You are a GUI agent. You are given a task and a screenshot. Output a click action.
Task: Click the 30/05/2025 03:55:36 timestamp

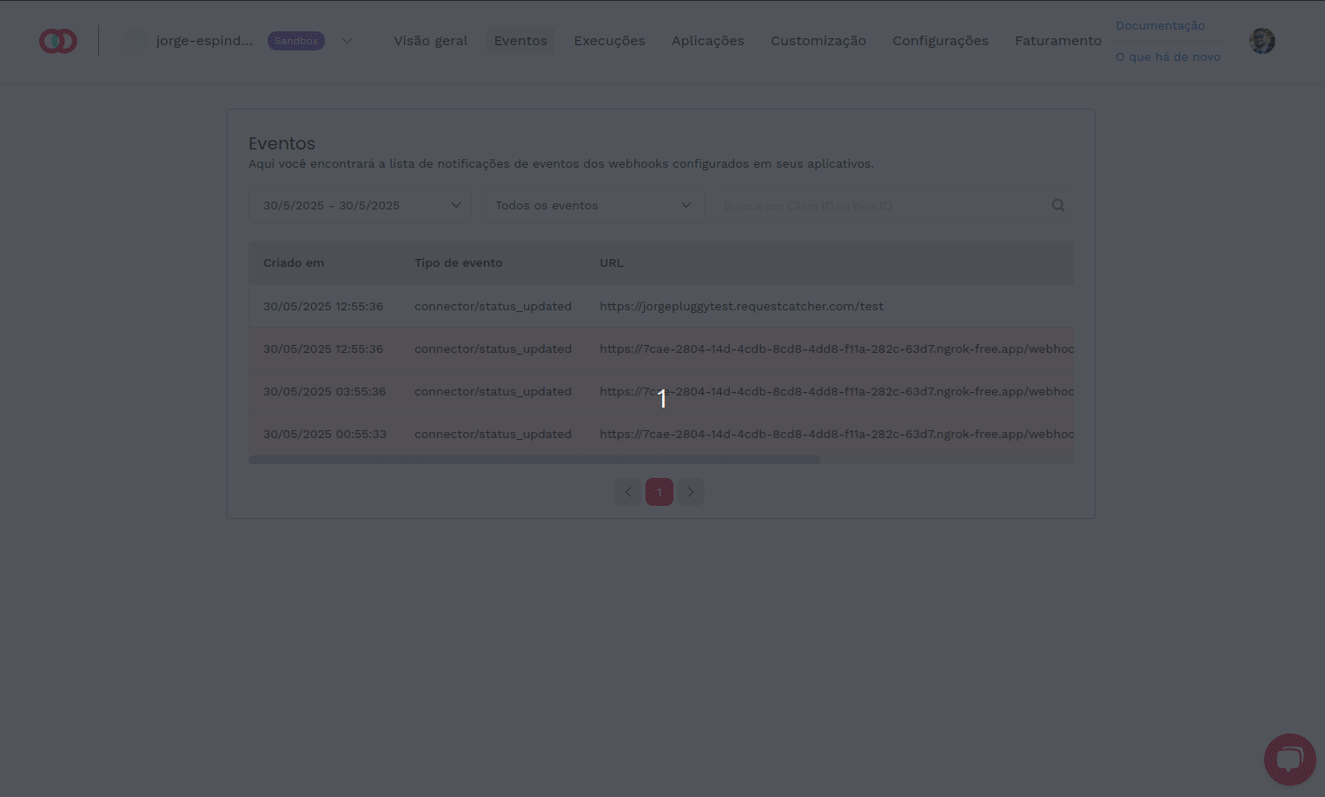(x=324, y=391)
